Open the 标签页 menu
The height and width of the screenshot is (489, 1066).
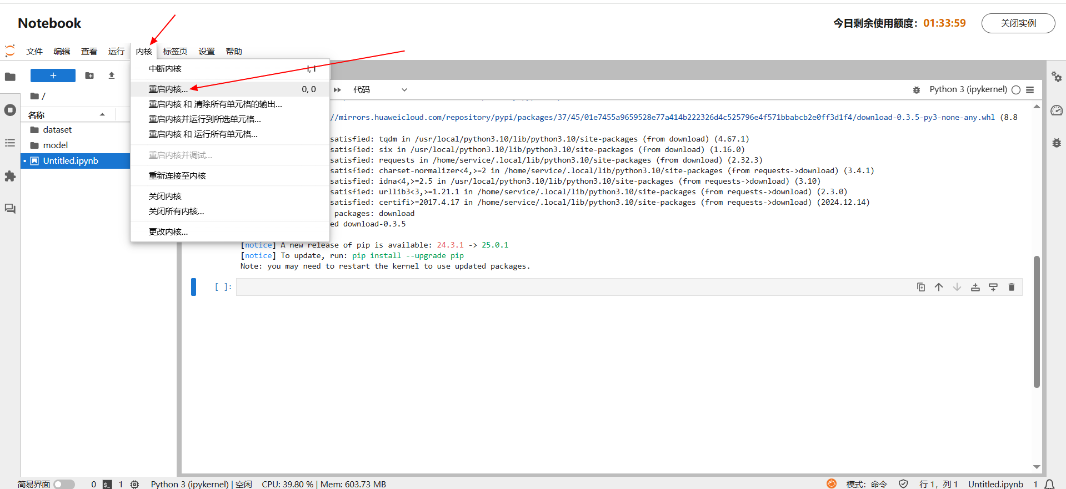pos(175,52)
